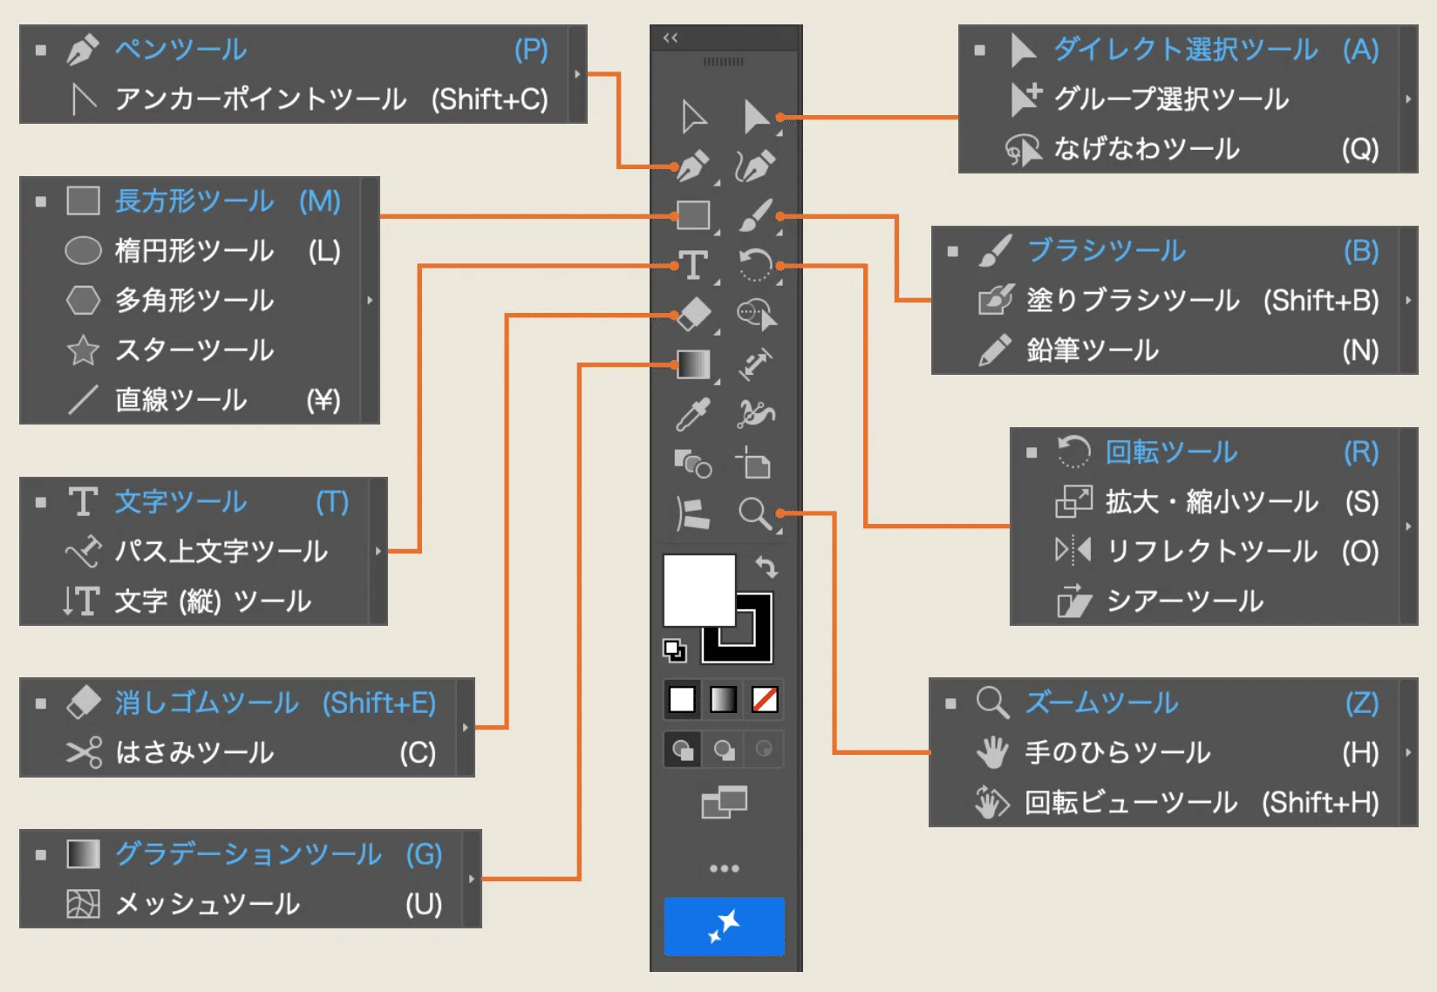Set paint to None (red slash)
This screenshot has width=1437, height=992.
pyautogui.click(x=765, y=699)
